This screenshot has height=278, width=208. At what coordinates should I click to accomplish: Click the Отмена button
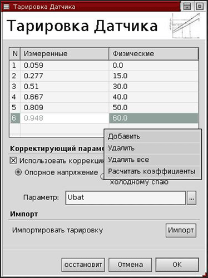(x=130, y=265)
